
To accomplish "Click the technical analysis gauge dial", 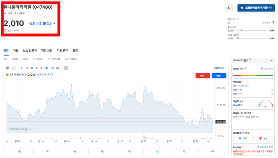I will click(266, 104).
